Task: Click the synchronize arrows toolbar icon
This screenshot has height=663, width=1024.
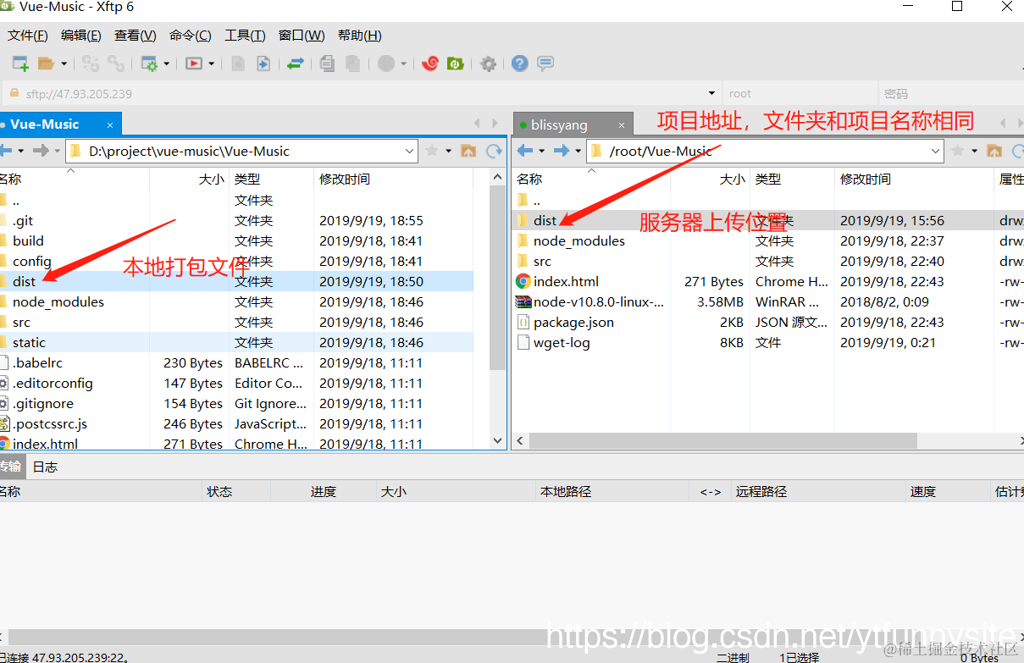Action: point(296,64)
